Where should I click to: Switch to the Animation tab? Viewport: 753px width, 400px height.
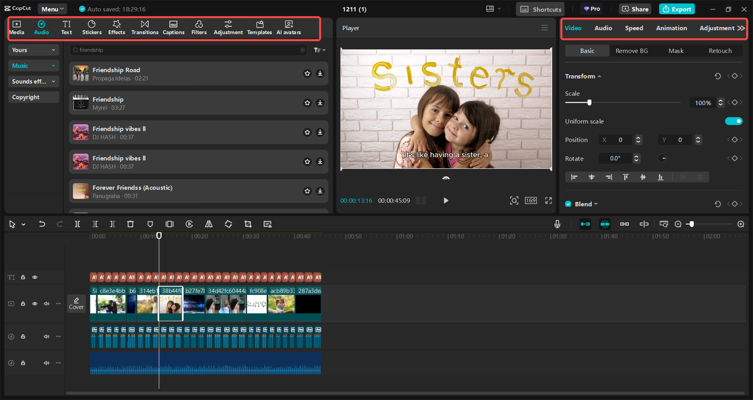pos(671,28)
